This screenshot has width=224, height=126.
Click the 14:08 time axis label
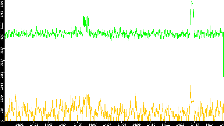122,124
